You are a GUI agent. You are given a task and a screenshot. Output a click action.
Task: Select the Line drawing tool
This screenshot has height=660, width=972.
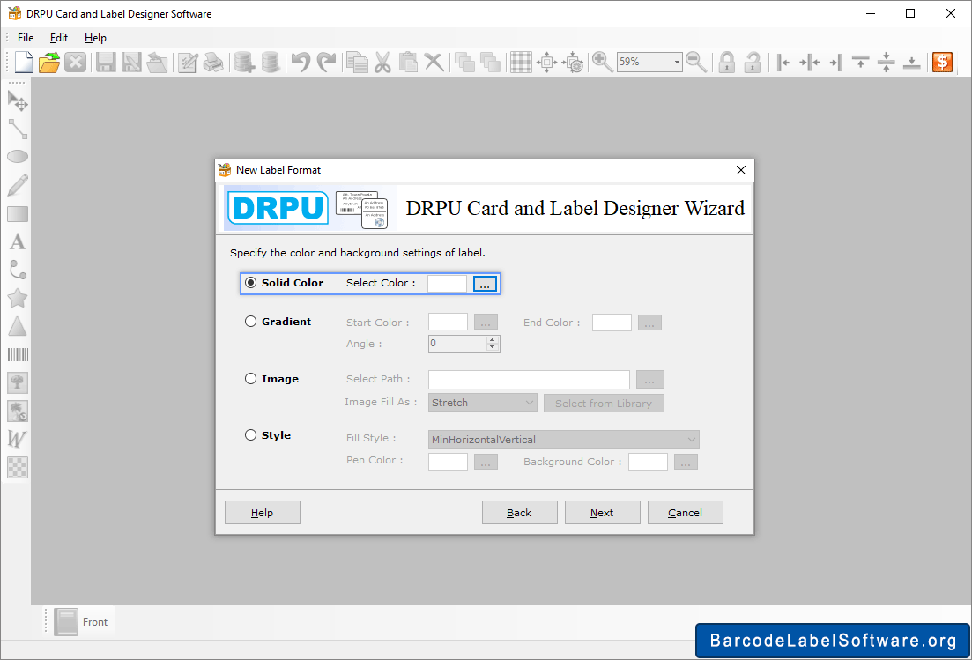(x=18, y=129)
